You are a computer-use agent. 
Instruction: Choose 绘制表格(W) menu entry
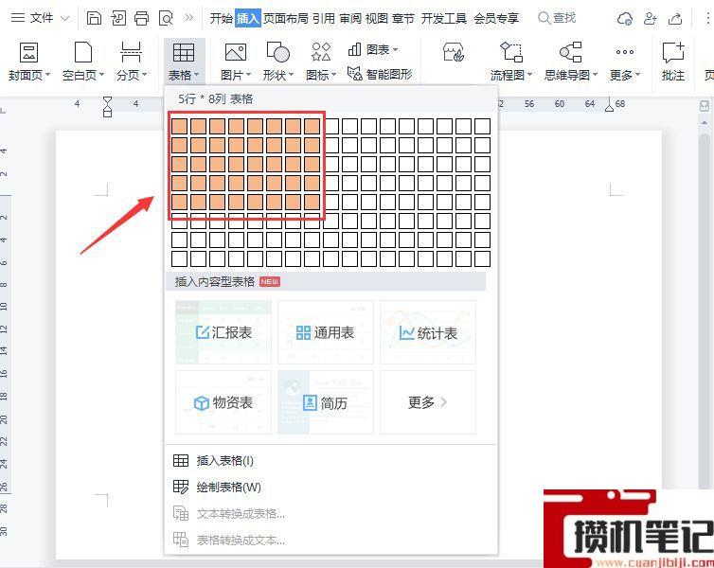[x=331, y=488]
